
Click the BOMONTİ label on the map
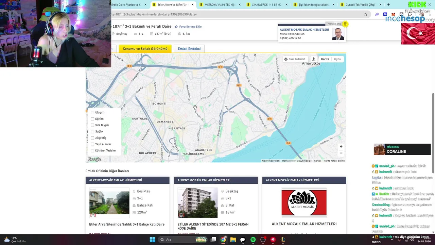[159, 103]
